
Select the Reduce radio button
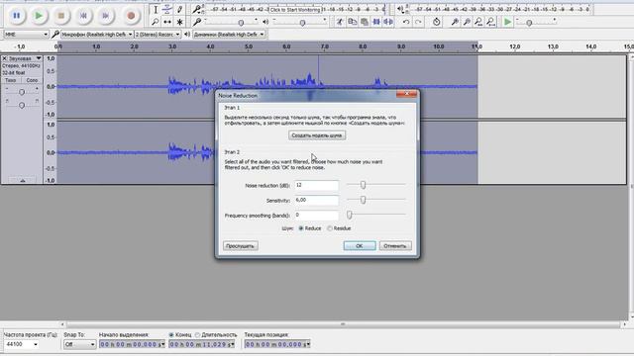point(301,228)
